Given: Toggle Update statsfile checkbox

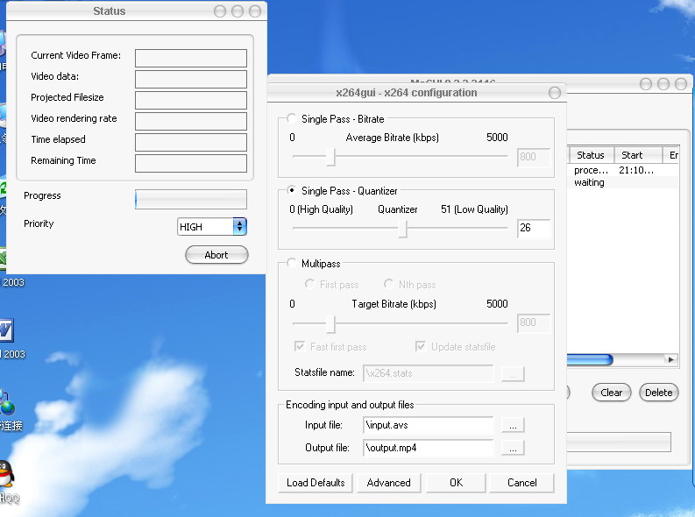Looking at the screenshot, I should (420, 346).
